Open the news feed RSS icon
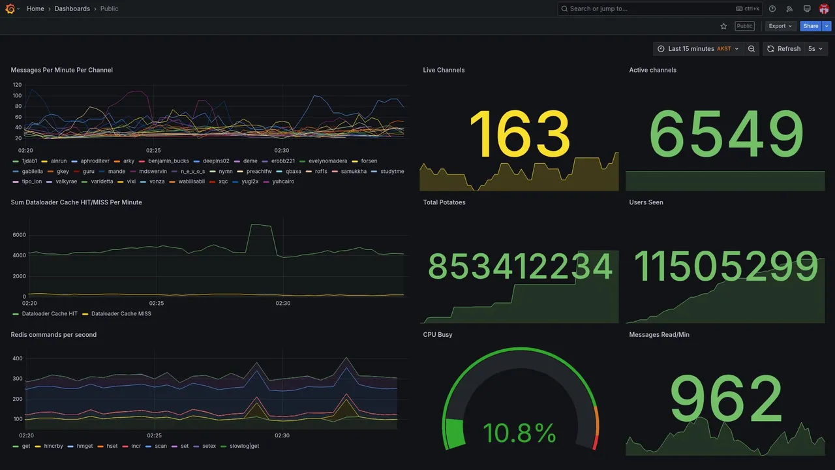 789,8
